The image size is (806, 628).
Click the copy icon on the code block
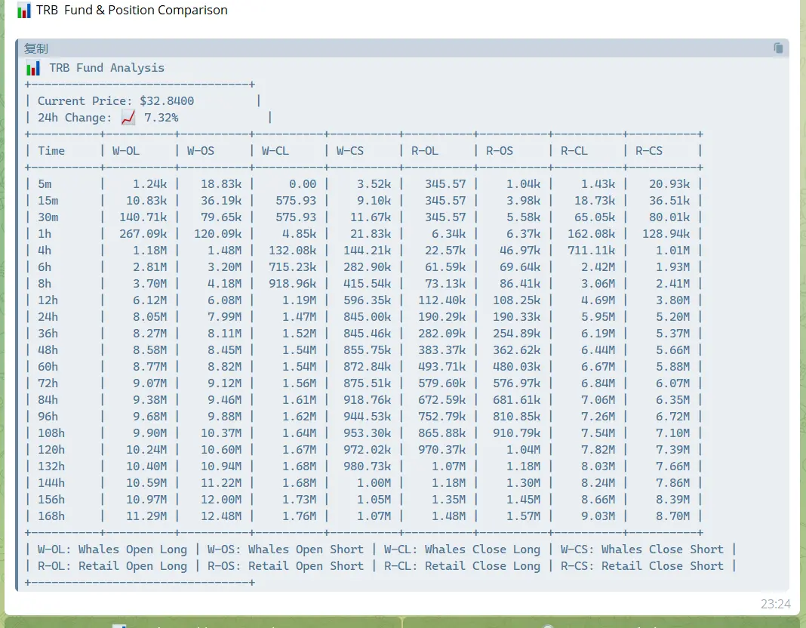778,48
